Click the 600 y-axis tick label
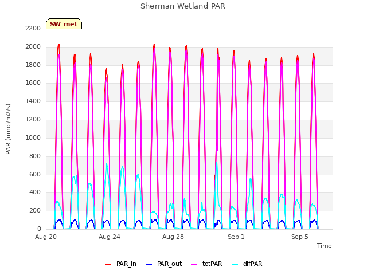 35,174
